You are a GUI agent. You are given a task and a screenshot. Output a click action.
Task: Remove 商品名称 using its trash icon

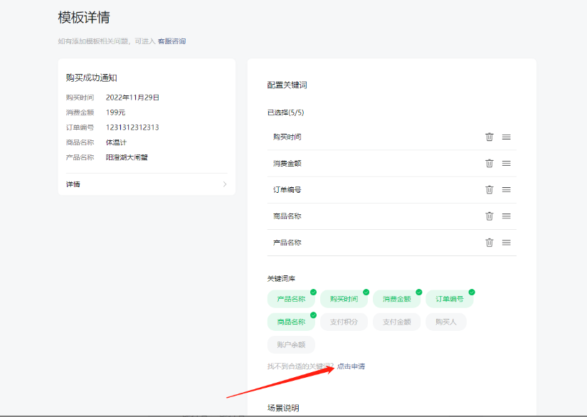tap(490, 216)
